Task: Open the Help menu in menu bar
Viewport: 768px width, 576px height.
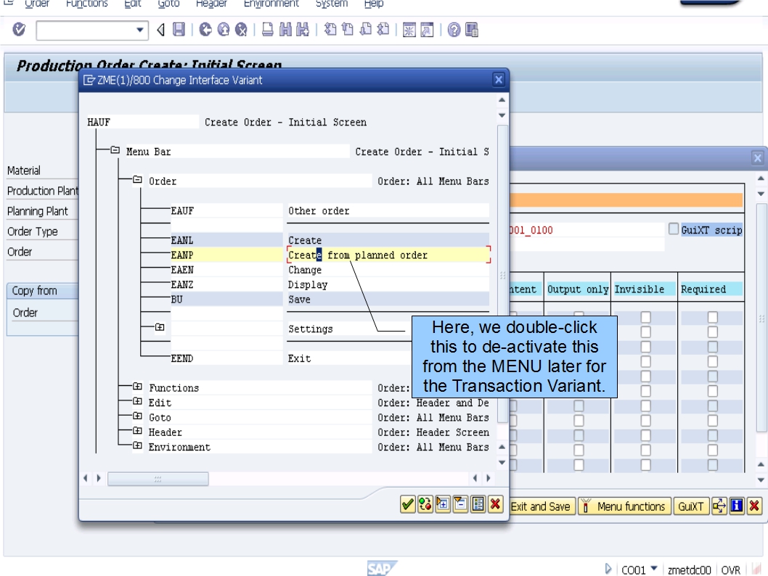Action: 374,4
